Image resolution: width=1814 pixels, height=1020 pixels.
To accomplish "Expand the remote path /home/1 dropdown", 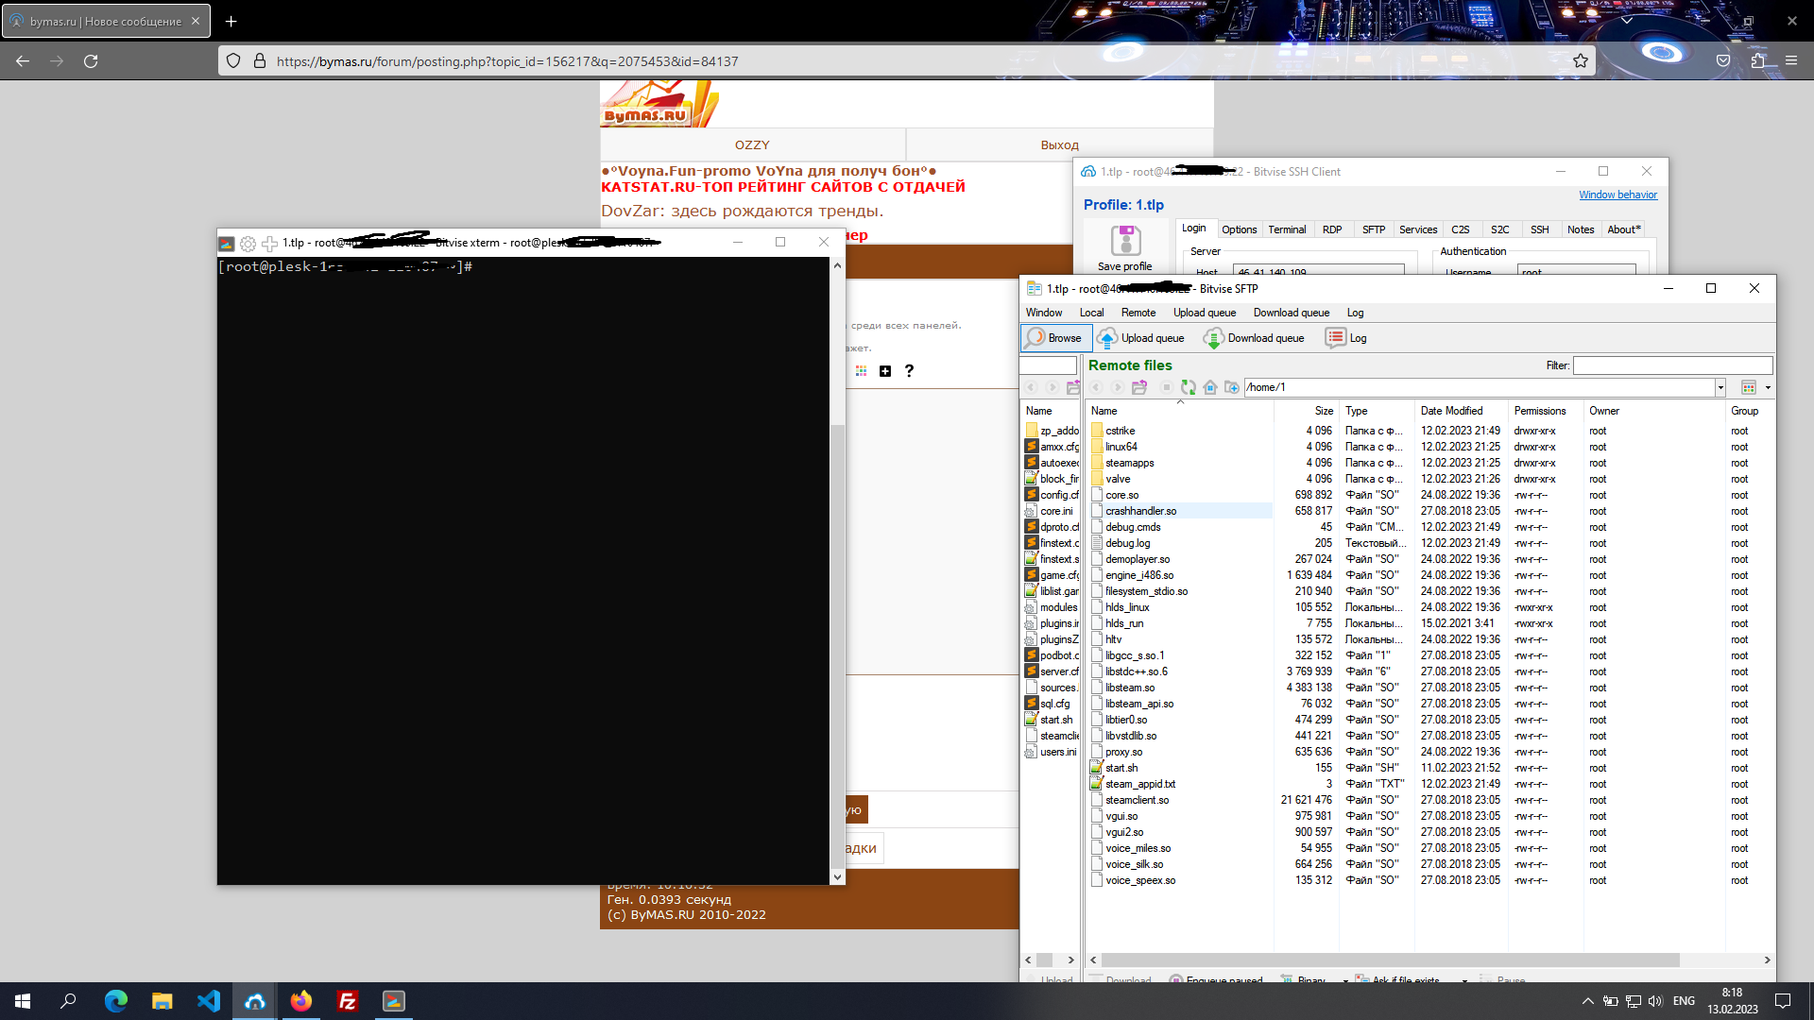I will [x=1720, y=387].
